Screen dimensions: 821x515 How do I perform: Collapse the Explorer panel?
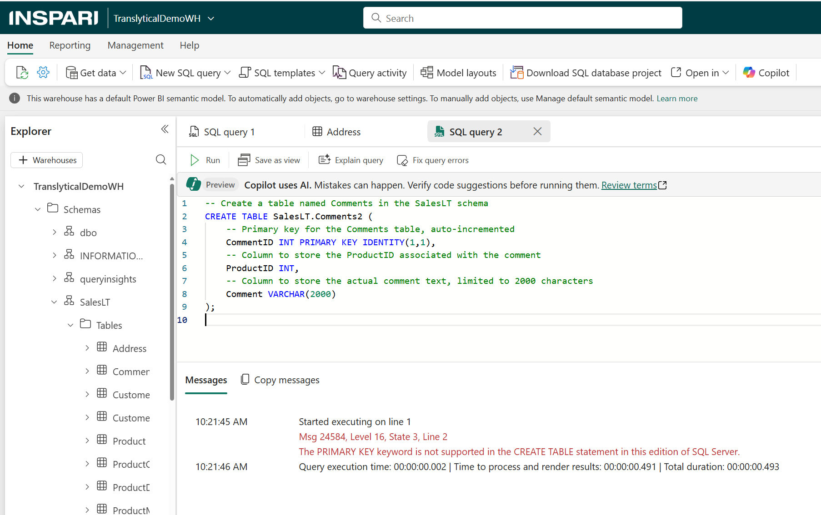[165, 129]
